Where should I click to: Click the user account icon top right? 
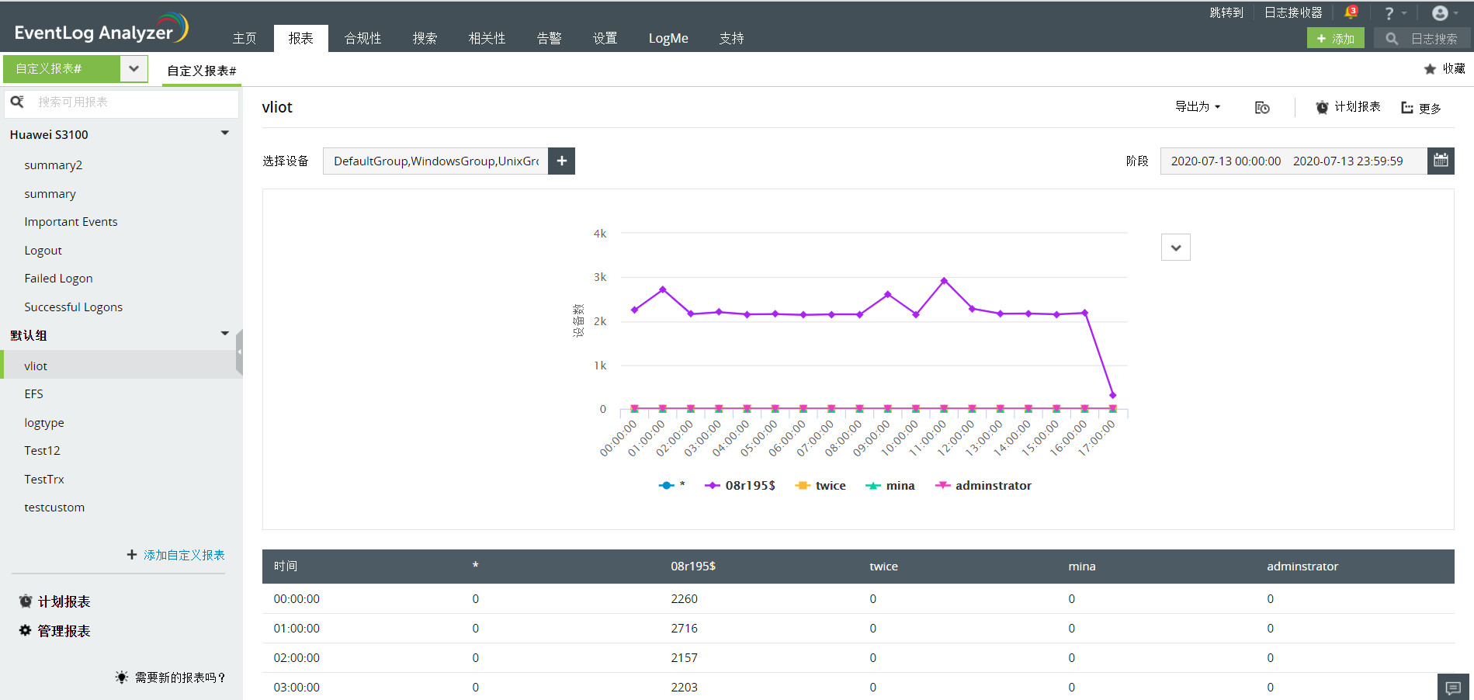[1440, 12]
